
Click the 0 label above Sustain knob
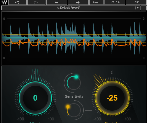click(x=112, y=72)
